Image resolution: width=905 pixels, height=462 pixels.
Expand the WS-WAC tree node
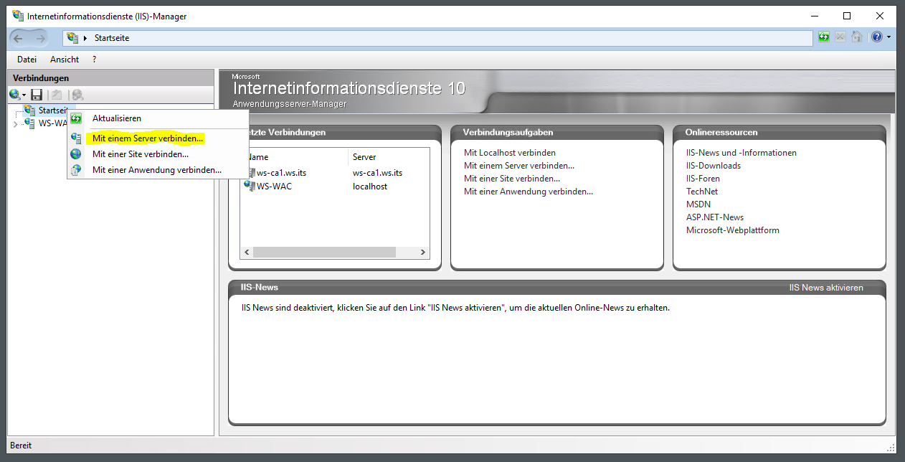coord(16,124)
